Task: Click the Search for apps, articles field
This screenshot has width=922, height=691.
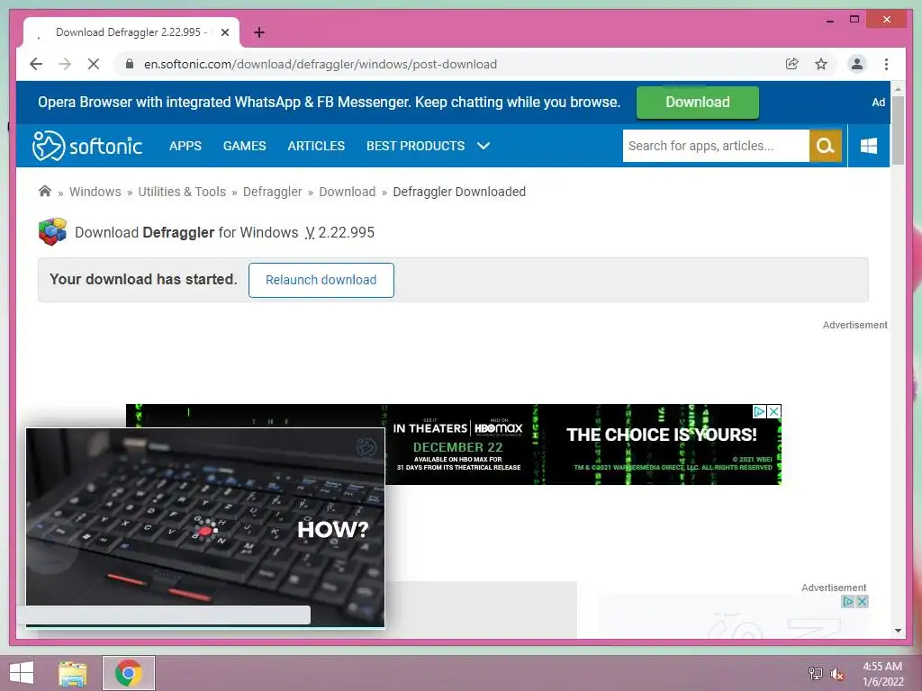Action: [x=716, y=146]
